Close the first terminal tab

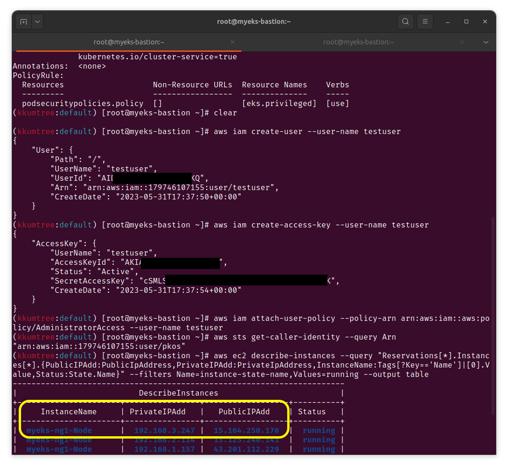point(232,42)
